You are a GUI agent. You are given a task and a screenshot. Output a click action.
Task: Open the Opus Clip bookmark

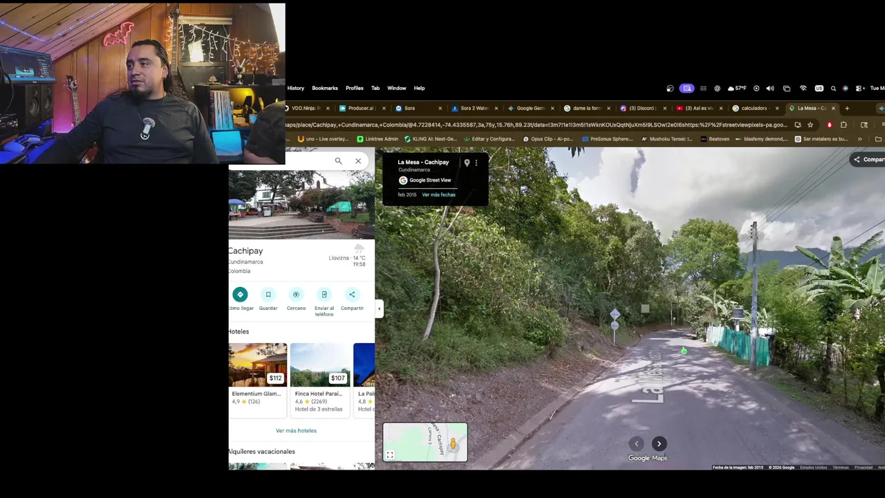(x=548, y=139)
